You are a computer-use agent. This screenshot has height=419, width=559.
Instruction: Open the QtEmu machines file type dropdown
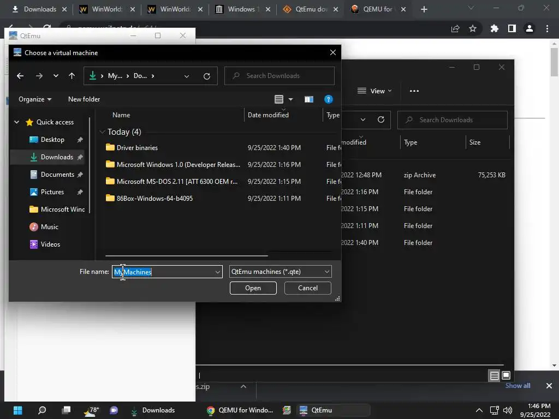280,272
